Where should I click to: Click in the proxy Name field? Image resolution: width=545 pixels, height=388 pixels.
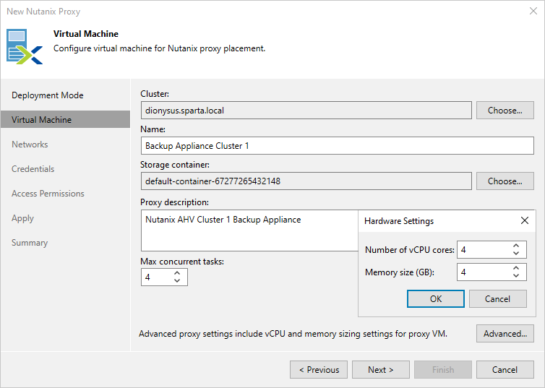pos(337,146)
